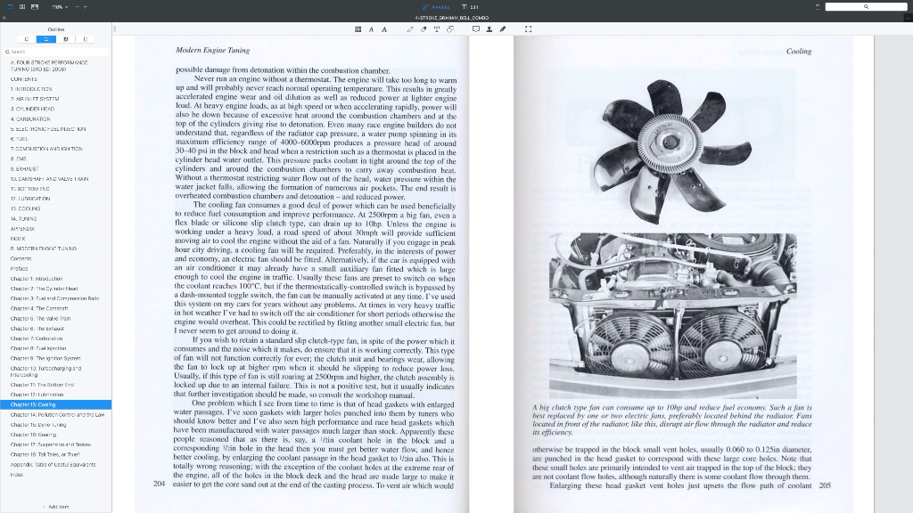Click the outline Search field
This screenshot has width=913, height=513.
[x=53, y=52]
